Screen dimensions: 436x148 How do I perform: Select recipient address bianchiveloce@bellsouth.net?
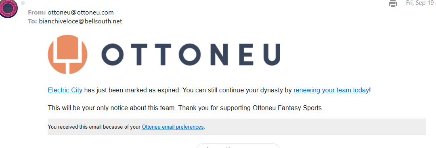click(x=80, y=21)
